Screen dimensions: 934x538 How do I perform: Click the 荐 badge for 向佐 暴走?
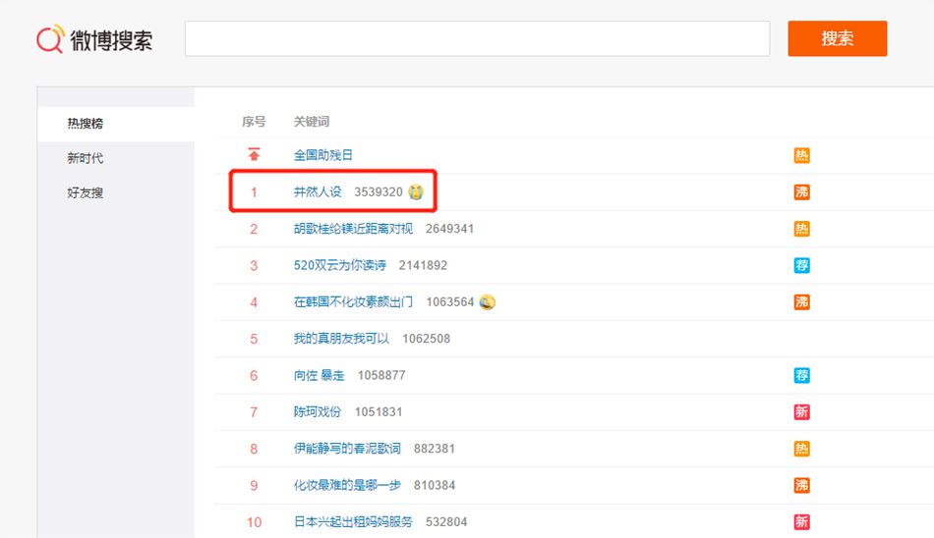801,375
